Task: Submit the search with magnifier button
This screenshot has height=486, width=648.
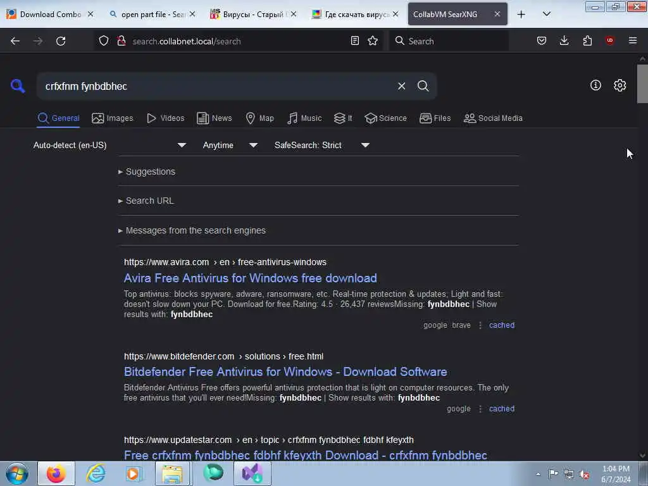Action: (x=423, y=86)
